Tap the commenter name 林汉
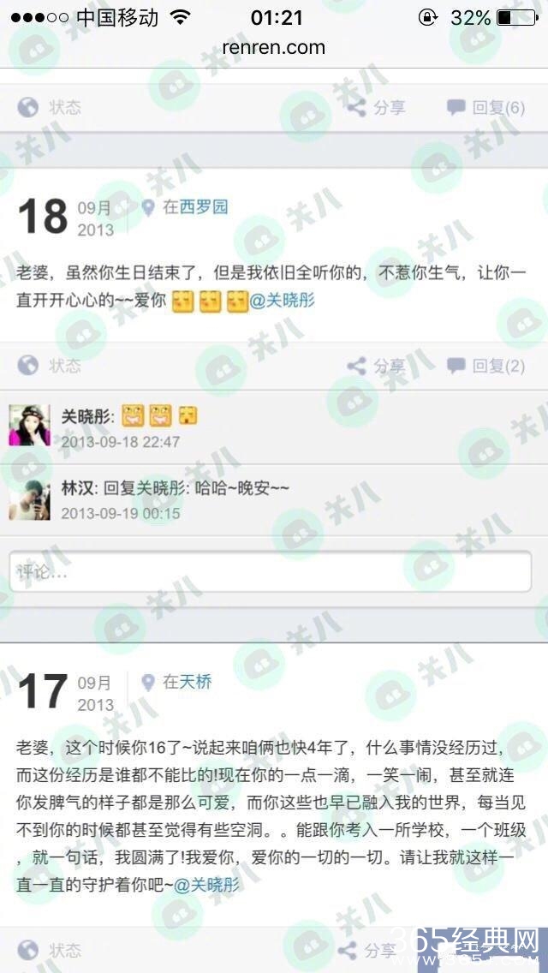Screen dimensions: 548x973 (78, 489)
